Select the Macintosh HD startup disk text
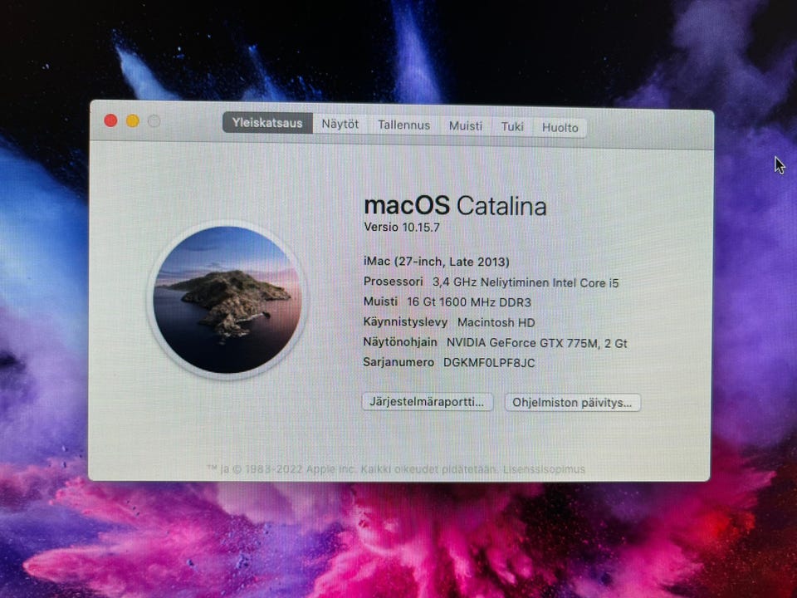Screen dimensions: 797x598 click(x=496, y=322)
